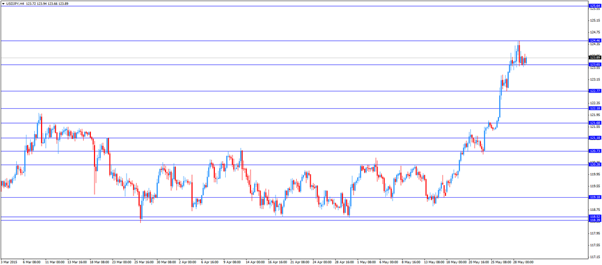This screenshot has width=602, height=265.
Task: Select the 119.18 horizontal line price label
Action: click(x=595, y=197)
